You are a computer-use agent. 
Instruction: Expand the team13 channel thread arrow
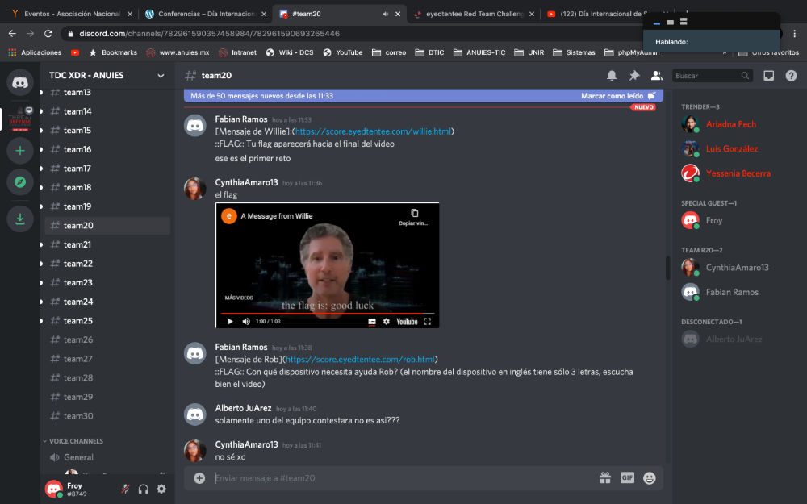[42, 92]
